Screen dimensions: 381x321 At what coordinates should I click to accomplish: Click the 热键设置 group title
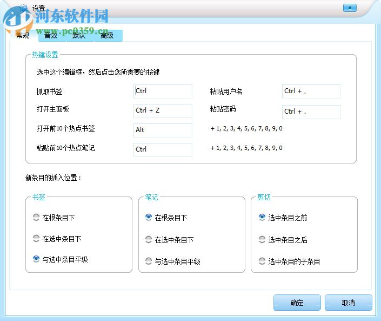point(45,55)
